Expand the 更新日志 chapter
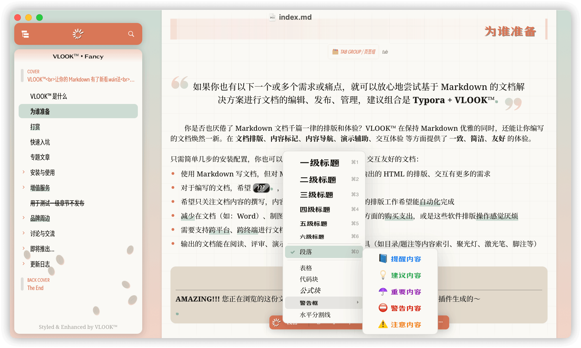 click(24, 264)
